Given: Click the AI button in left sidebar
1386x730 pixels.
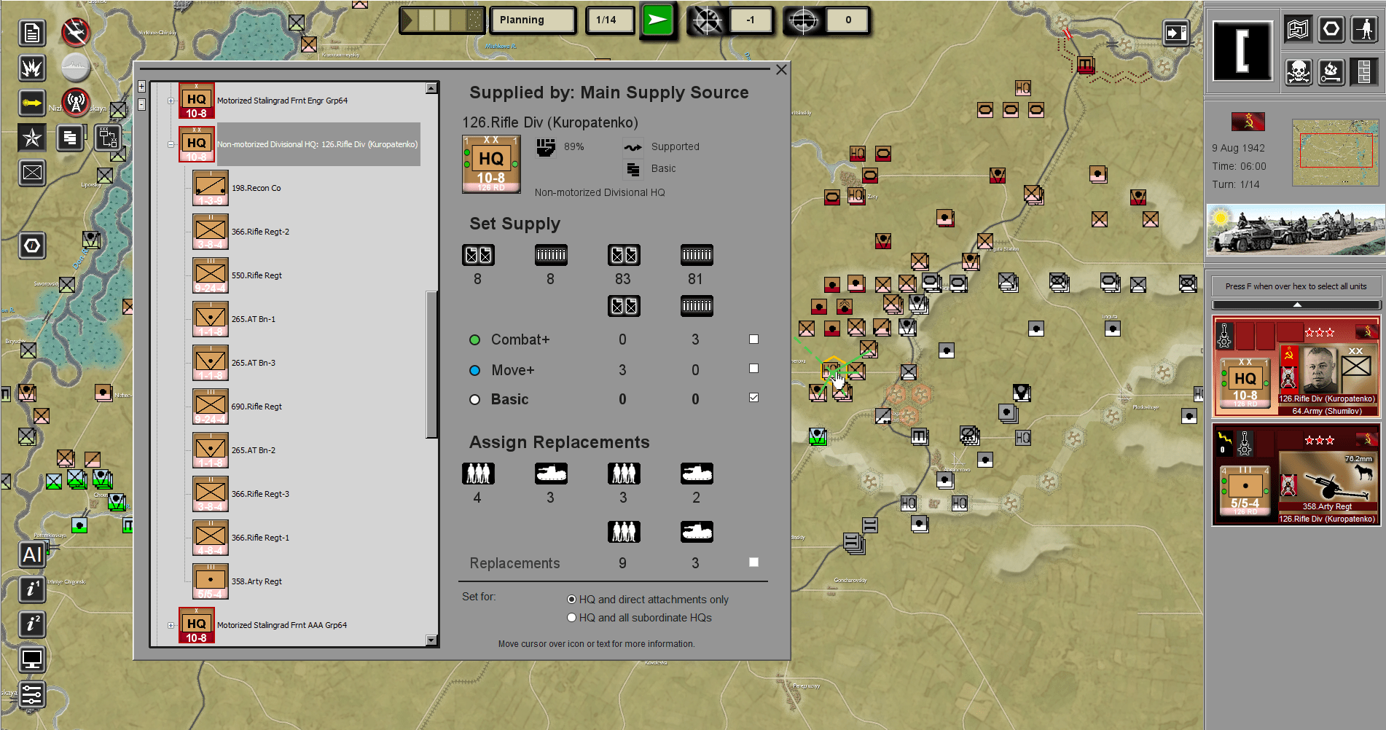Looking at the screenshot, I should pyautogui.click(x=32, y=555).
